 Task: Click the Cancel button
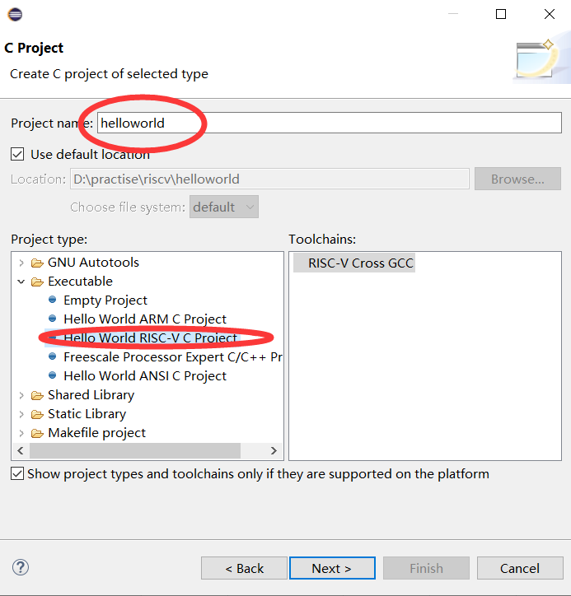[x=520, y=568]
